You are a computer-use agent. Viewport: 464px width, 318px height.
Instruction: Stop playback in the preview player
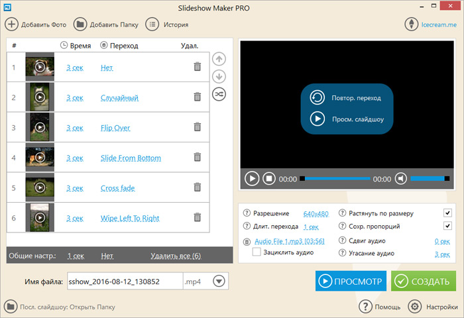pyautogui.click(x=269, y=178)
